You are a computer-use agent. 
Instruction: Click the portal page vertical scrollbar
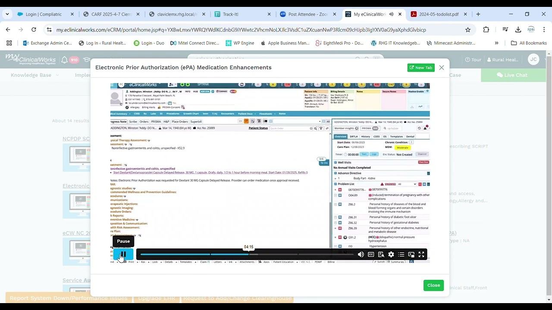[549, 177]
